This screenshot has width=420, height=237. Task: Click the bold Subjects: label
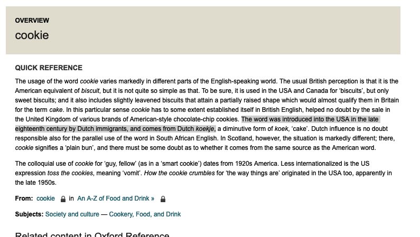click(x=29, y=214)
